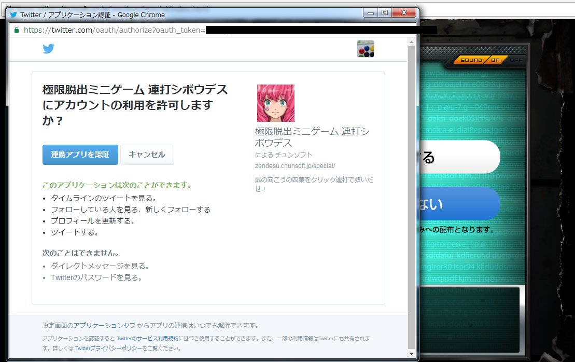This screenshot has height=362, width=575.
Task: Click ダイレクトメッセージを見る text
Action: [x=100, y=266]
